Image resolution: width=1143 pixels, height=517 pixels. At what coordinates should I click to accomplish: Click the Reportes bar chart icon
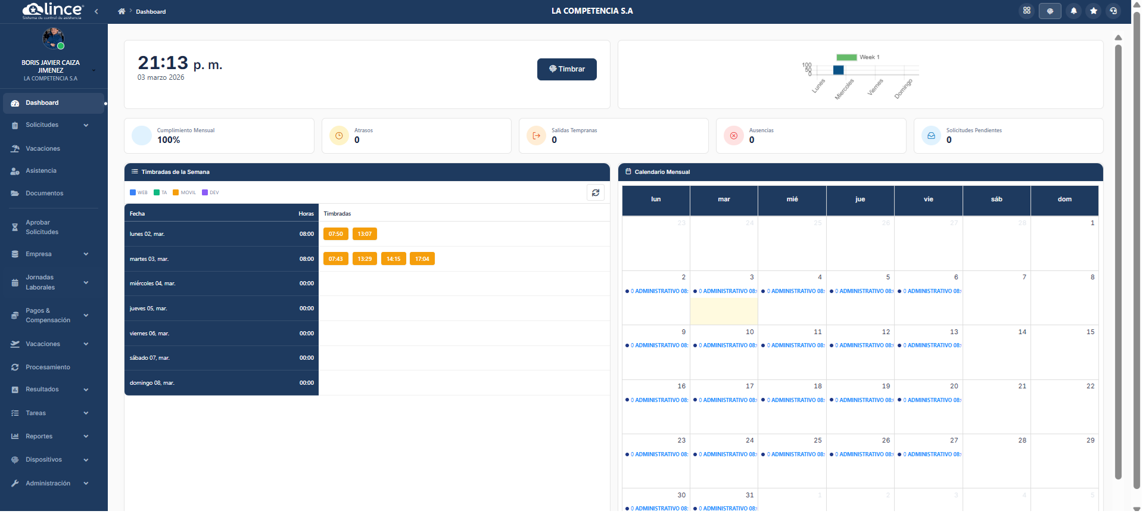[15, 437]
